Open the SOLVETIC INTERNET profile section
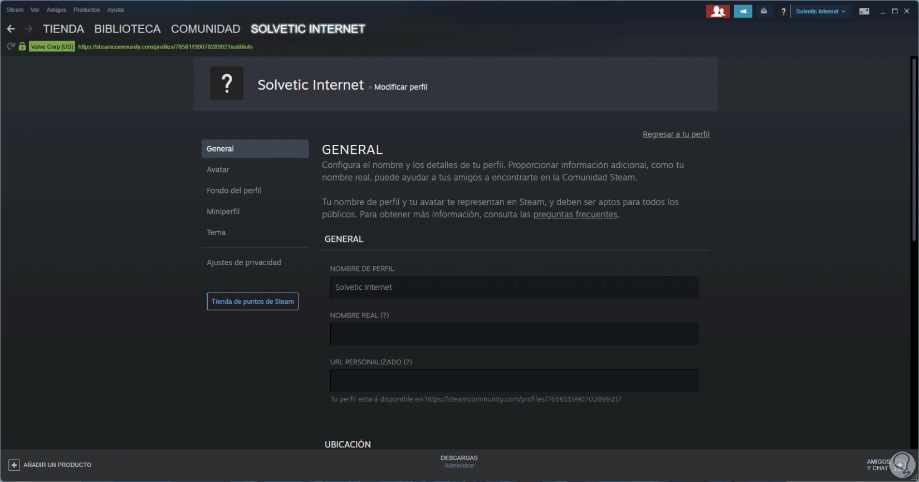 pos(308,29)
